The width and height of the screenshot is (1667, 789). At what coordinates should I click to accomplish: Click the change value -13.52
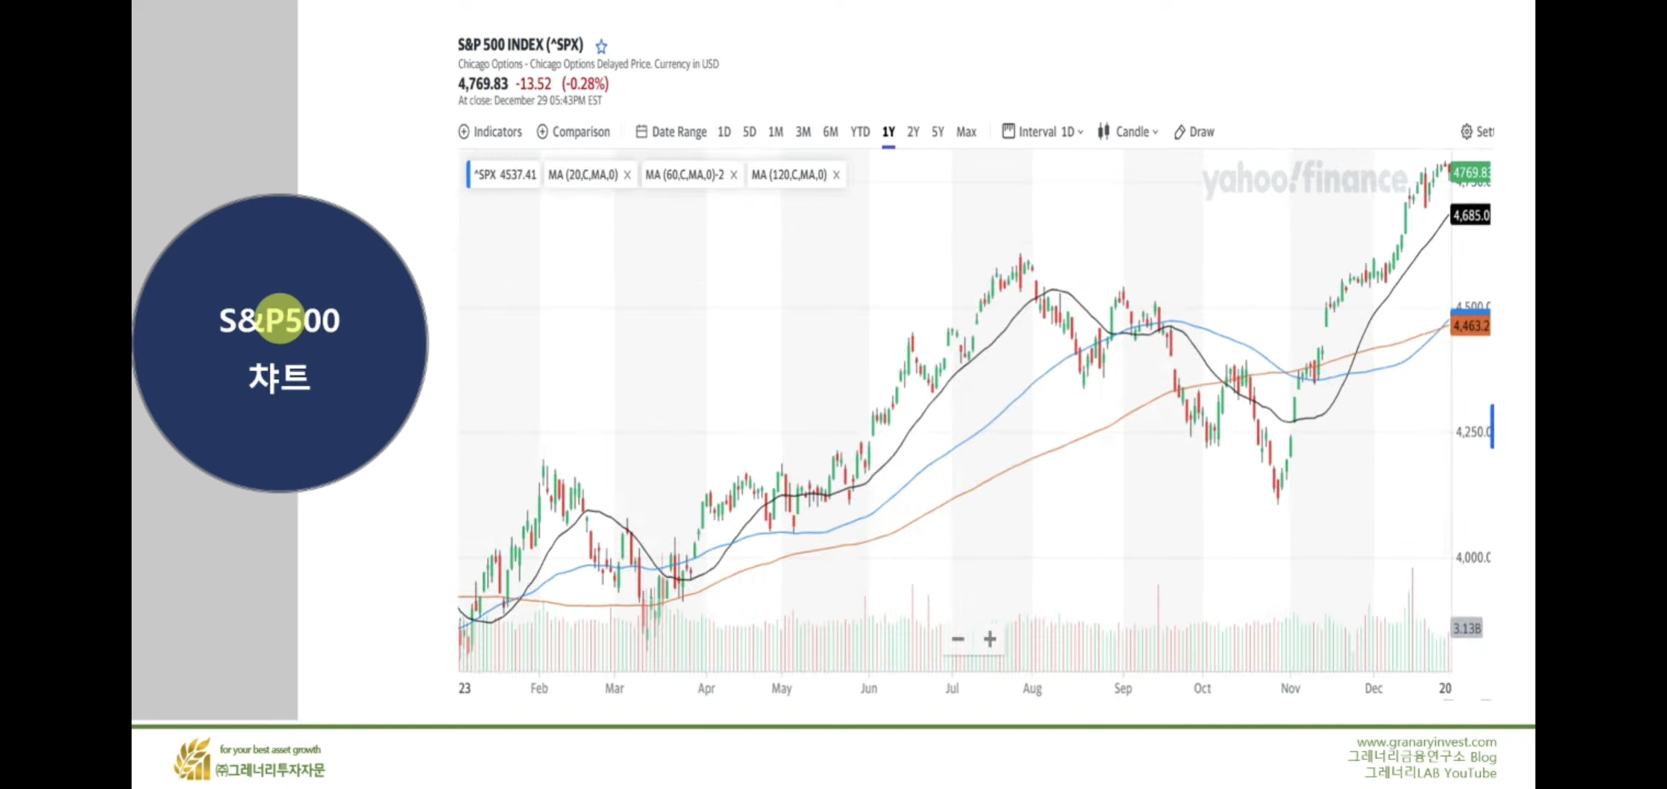coord(533,84)
